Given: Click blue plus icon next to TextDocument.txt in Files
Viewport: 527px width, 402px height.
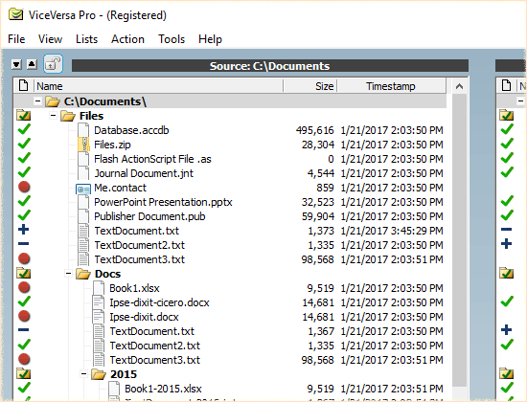Looking at the screenshot, I should (24, 230).
